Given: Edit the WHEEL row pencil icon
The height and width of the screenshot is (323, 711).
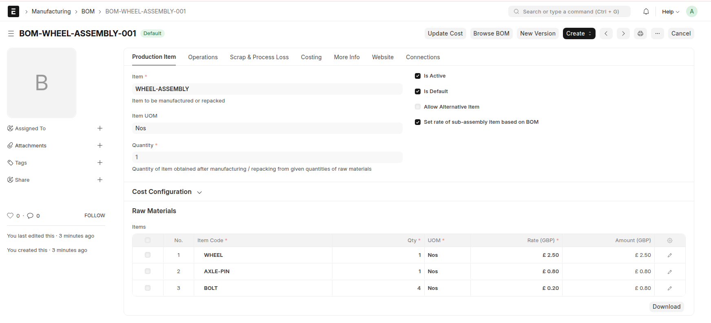Looking at the screenshot, I should point(669,255).
